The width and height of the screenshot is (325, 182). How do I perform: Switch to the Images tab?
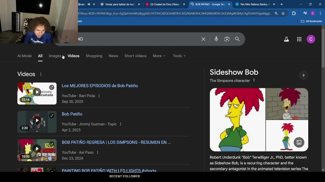tap(55, 56)
